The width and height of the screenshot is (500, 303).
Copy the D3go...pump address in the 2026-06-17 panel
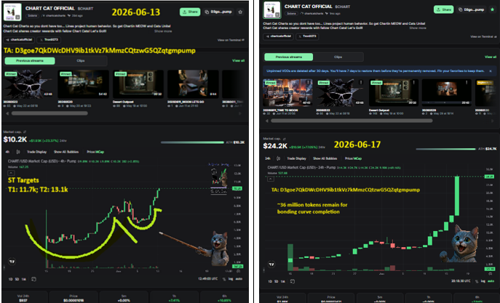pyautogui.click(x=472, y=9)
